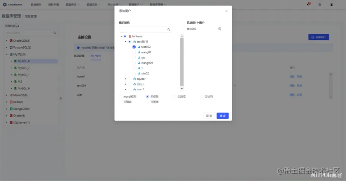Image resolution: width=346 pixels, height=181 pixels.
Task: Open the settings gear in top bar
Action: (320, 4)
